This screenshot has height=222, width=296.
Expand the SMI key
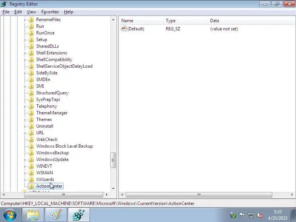coord(25,87)
